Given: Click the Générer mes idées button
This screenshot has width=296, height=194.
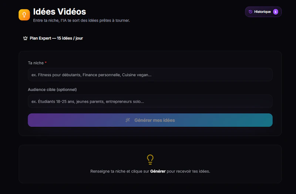Looking at the screenshot, I should coord(150,120).
